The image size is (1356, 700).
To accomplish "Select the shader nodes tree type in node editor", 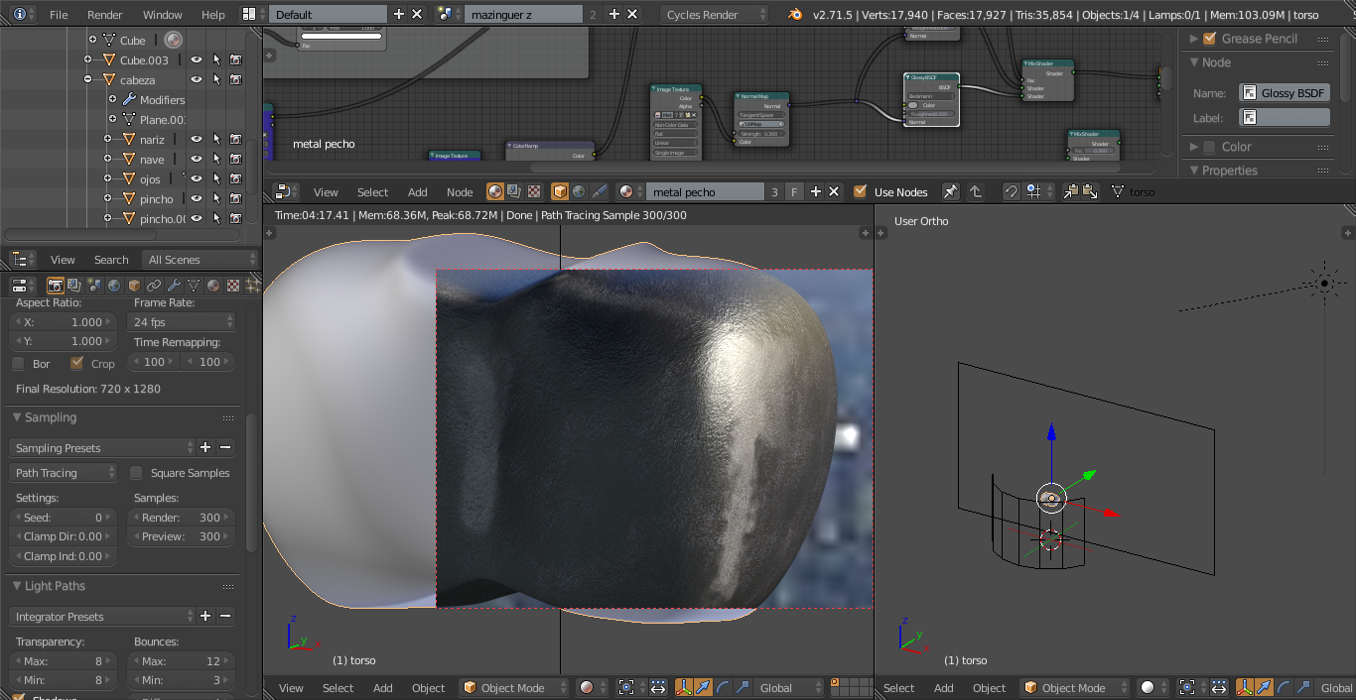I will pyautogui.click(x=494, y=191).
